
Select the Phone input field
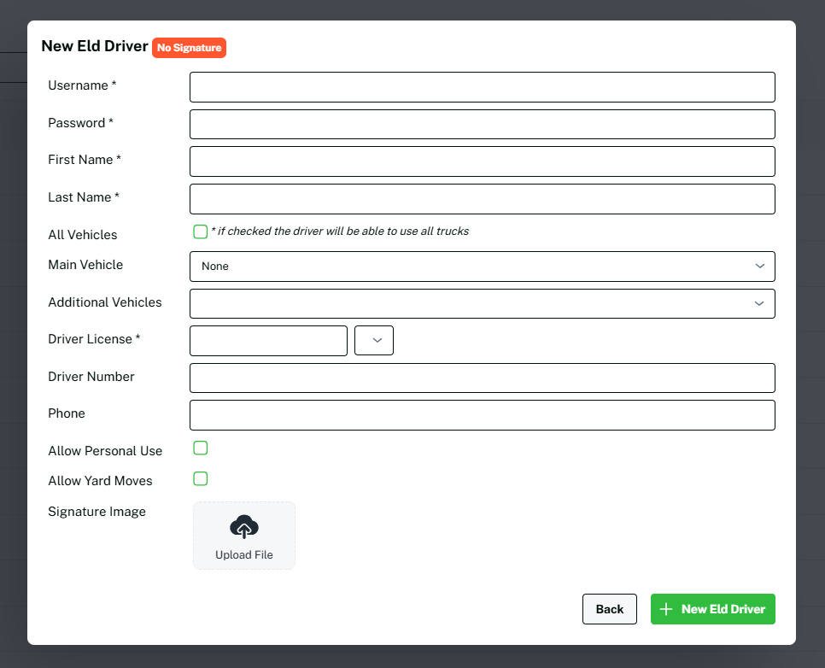pos(482,415)
